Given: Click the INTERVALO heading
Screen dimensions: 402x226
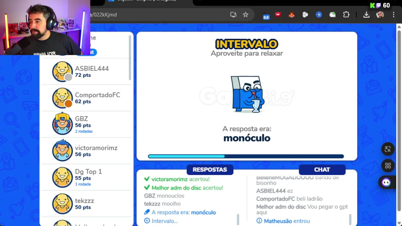Looking at the screenshot, I should [x=247, y=44].
